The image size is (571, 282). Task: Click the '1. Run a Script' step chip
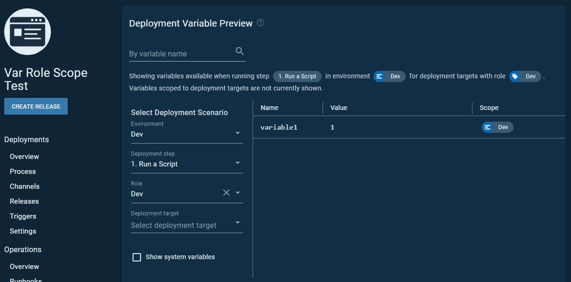click(297, 76)
